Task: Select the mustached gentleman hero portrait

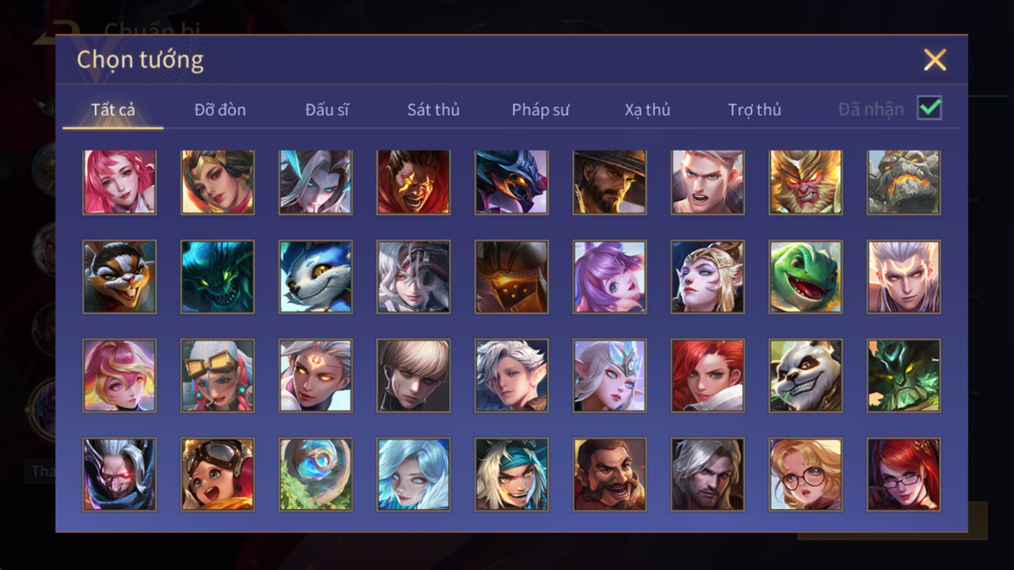Action: point(609,474)
